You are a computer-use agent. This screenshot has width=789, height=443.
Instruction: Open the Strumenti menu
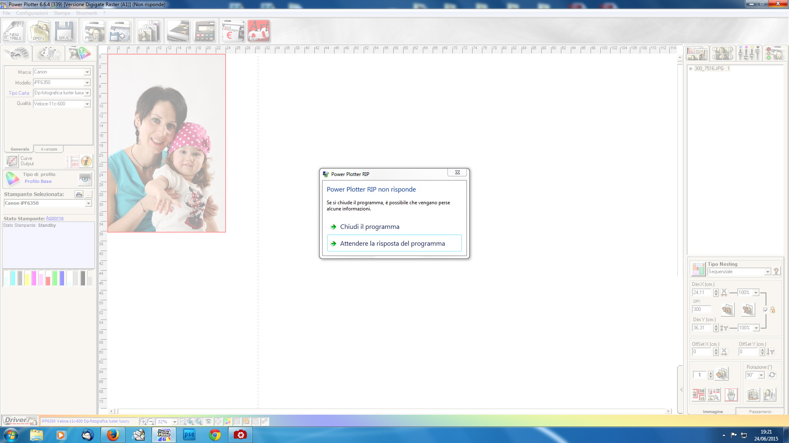tap(86, 13)
